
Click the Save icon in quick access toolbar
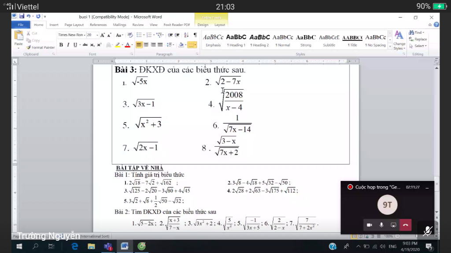pyautogui.click(x=22, y=16)
